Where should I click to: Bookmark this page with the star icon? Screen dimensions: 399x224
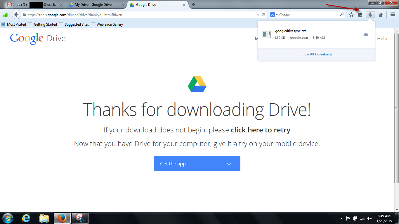point(351,15)
